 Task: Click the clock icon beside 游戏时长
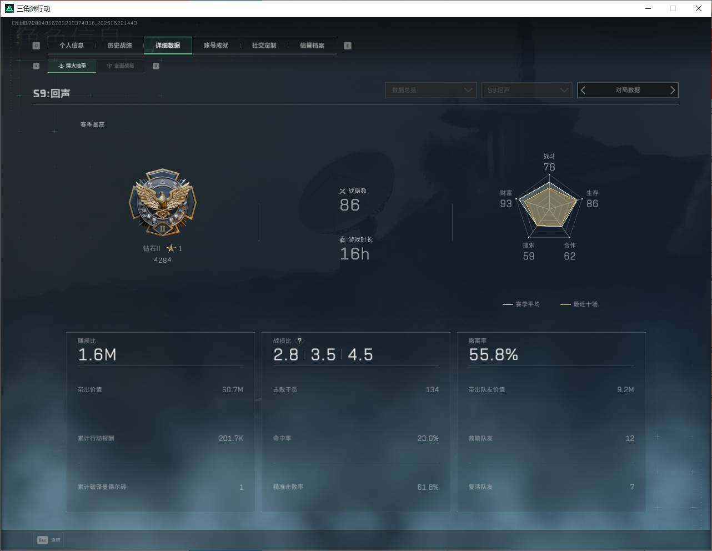click(x=343, y=240)
